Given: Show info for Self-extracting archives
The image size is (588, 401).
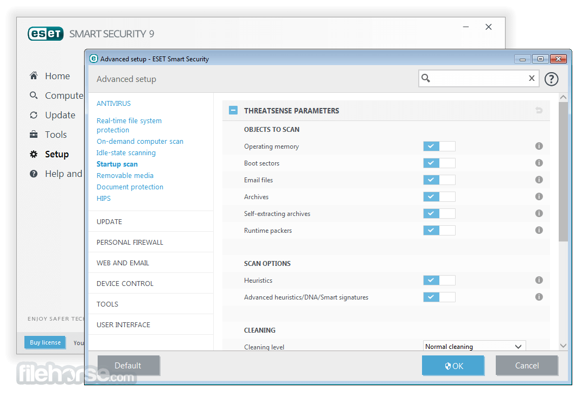Looking at the screenshot, I should coord(539,213).
